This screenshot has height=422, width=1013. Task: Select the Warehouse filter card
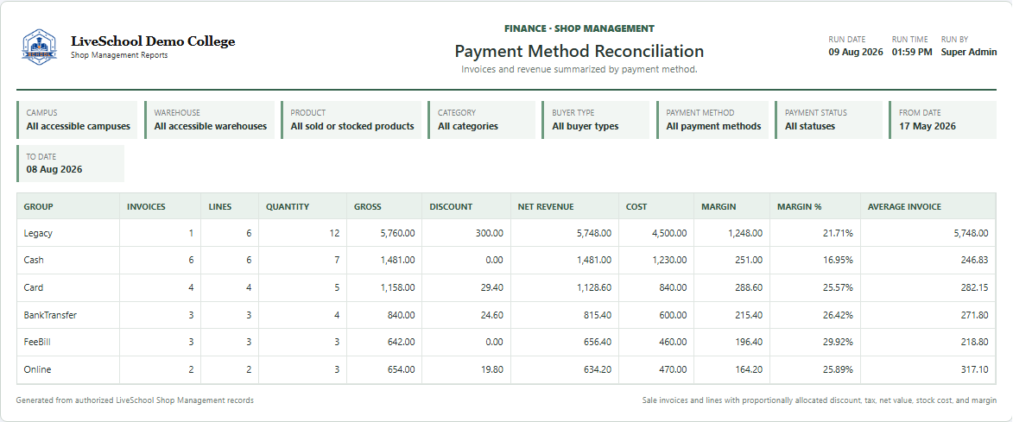pos(209,120)
